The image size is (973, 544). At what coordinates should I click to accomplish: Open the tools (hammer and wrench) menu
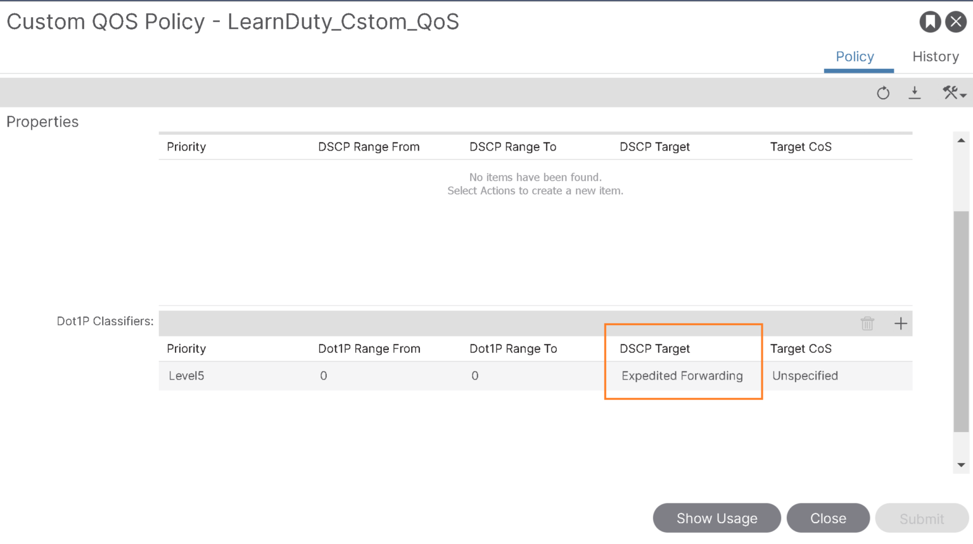click(950, 92)
